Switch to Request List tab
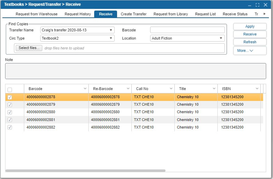273x179 pixels. pos(205,14)
